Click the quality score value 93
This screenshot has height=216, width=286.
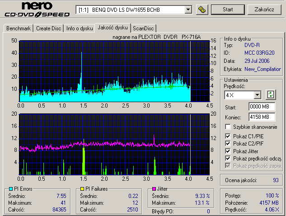coord(276,180)
